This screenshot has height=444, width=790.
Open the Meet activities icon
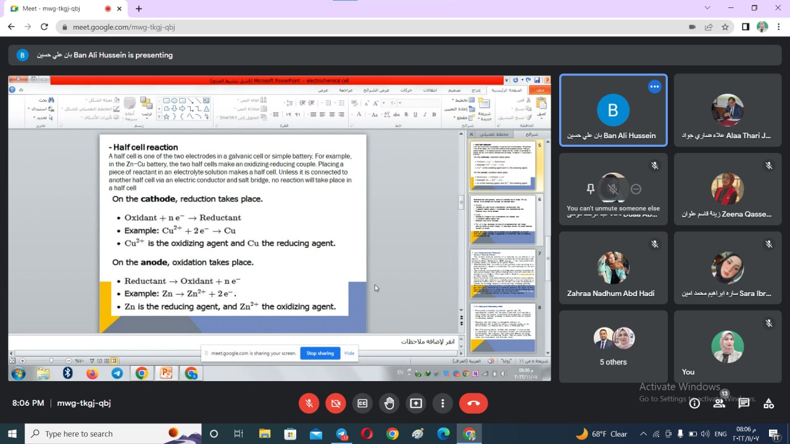click(768, 403)
